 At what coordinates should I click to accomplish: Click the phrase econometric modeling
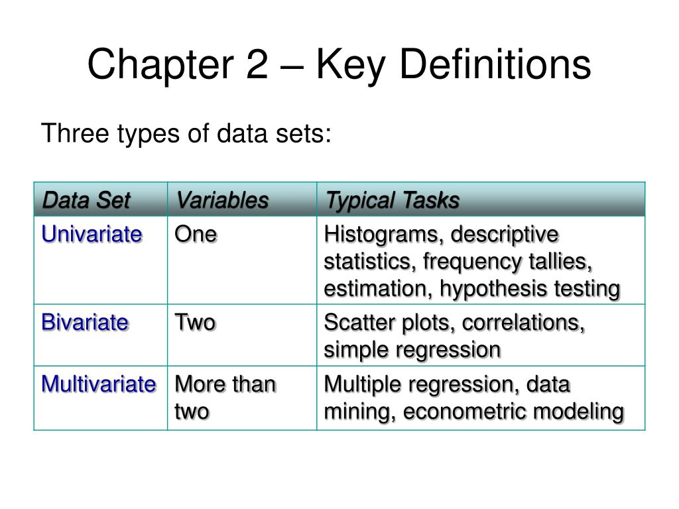point(514,411)
